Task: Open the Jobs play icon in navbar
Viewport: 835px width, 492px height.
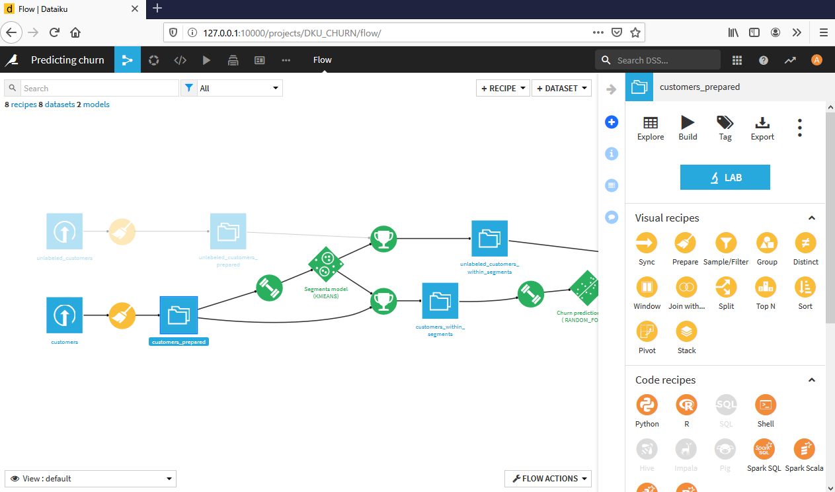Action: [x=206, y=60]
